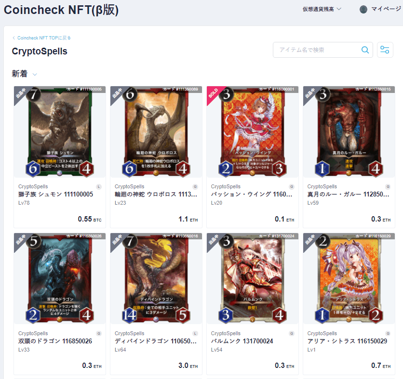Viewport: 403px width, 379px height.
Task: Click the L rarity badge on ディバインドラゴン
Action: 195,334
